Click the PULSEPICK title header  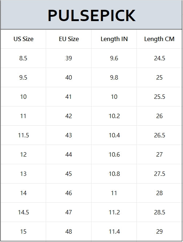(91, 15)
